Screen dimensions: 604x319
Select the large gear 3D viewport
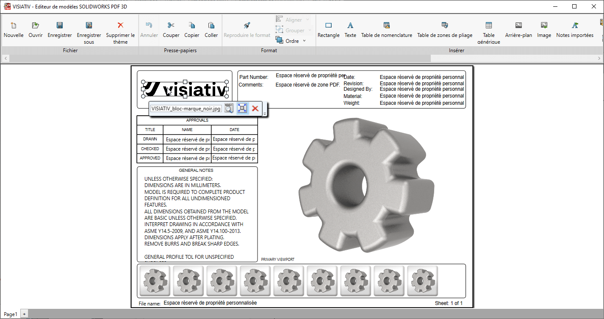click(x=366, y=185)
